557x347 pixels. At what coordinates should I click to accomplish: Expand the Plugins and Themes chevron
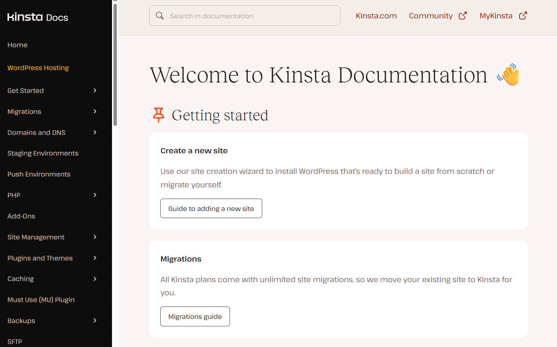95,258
